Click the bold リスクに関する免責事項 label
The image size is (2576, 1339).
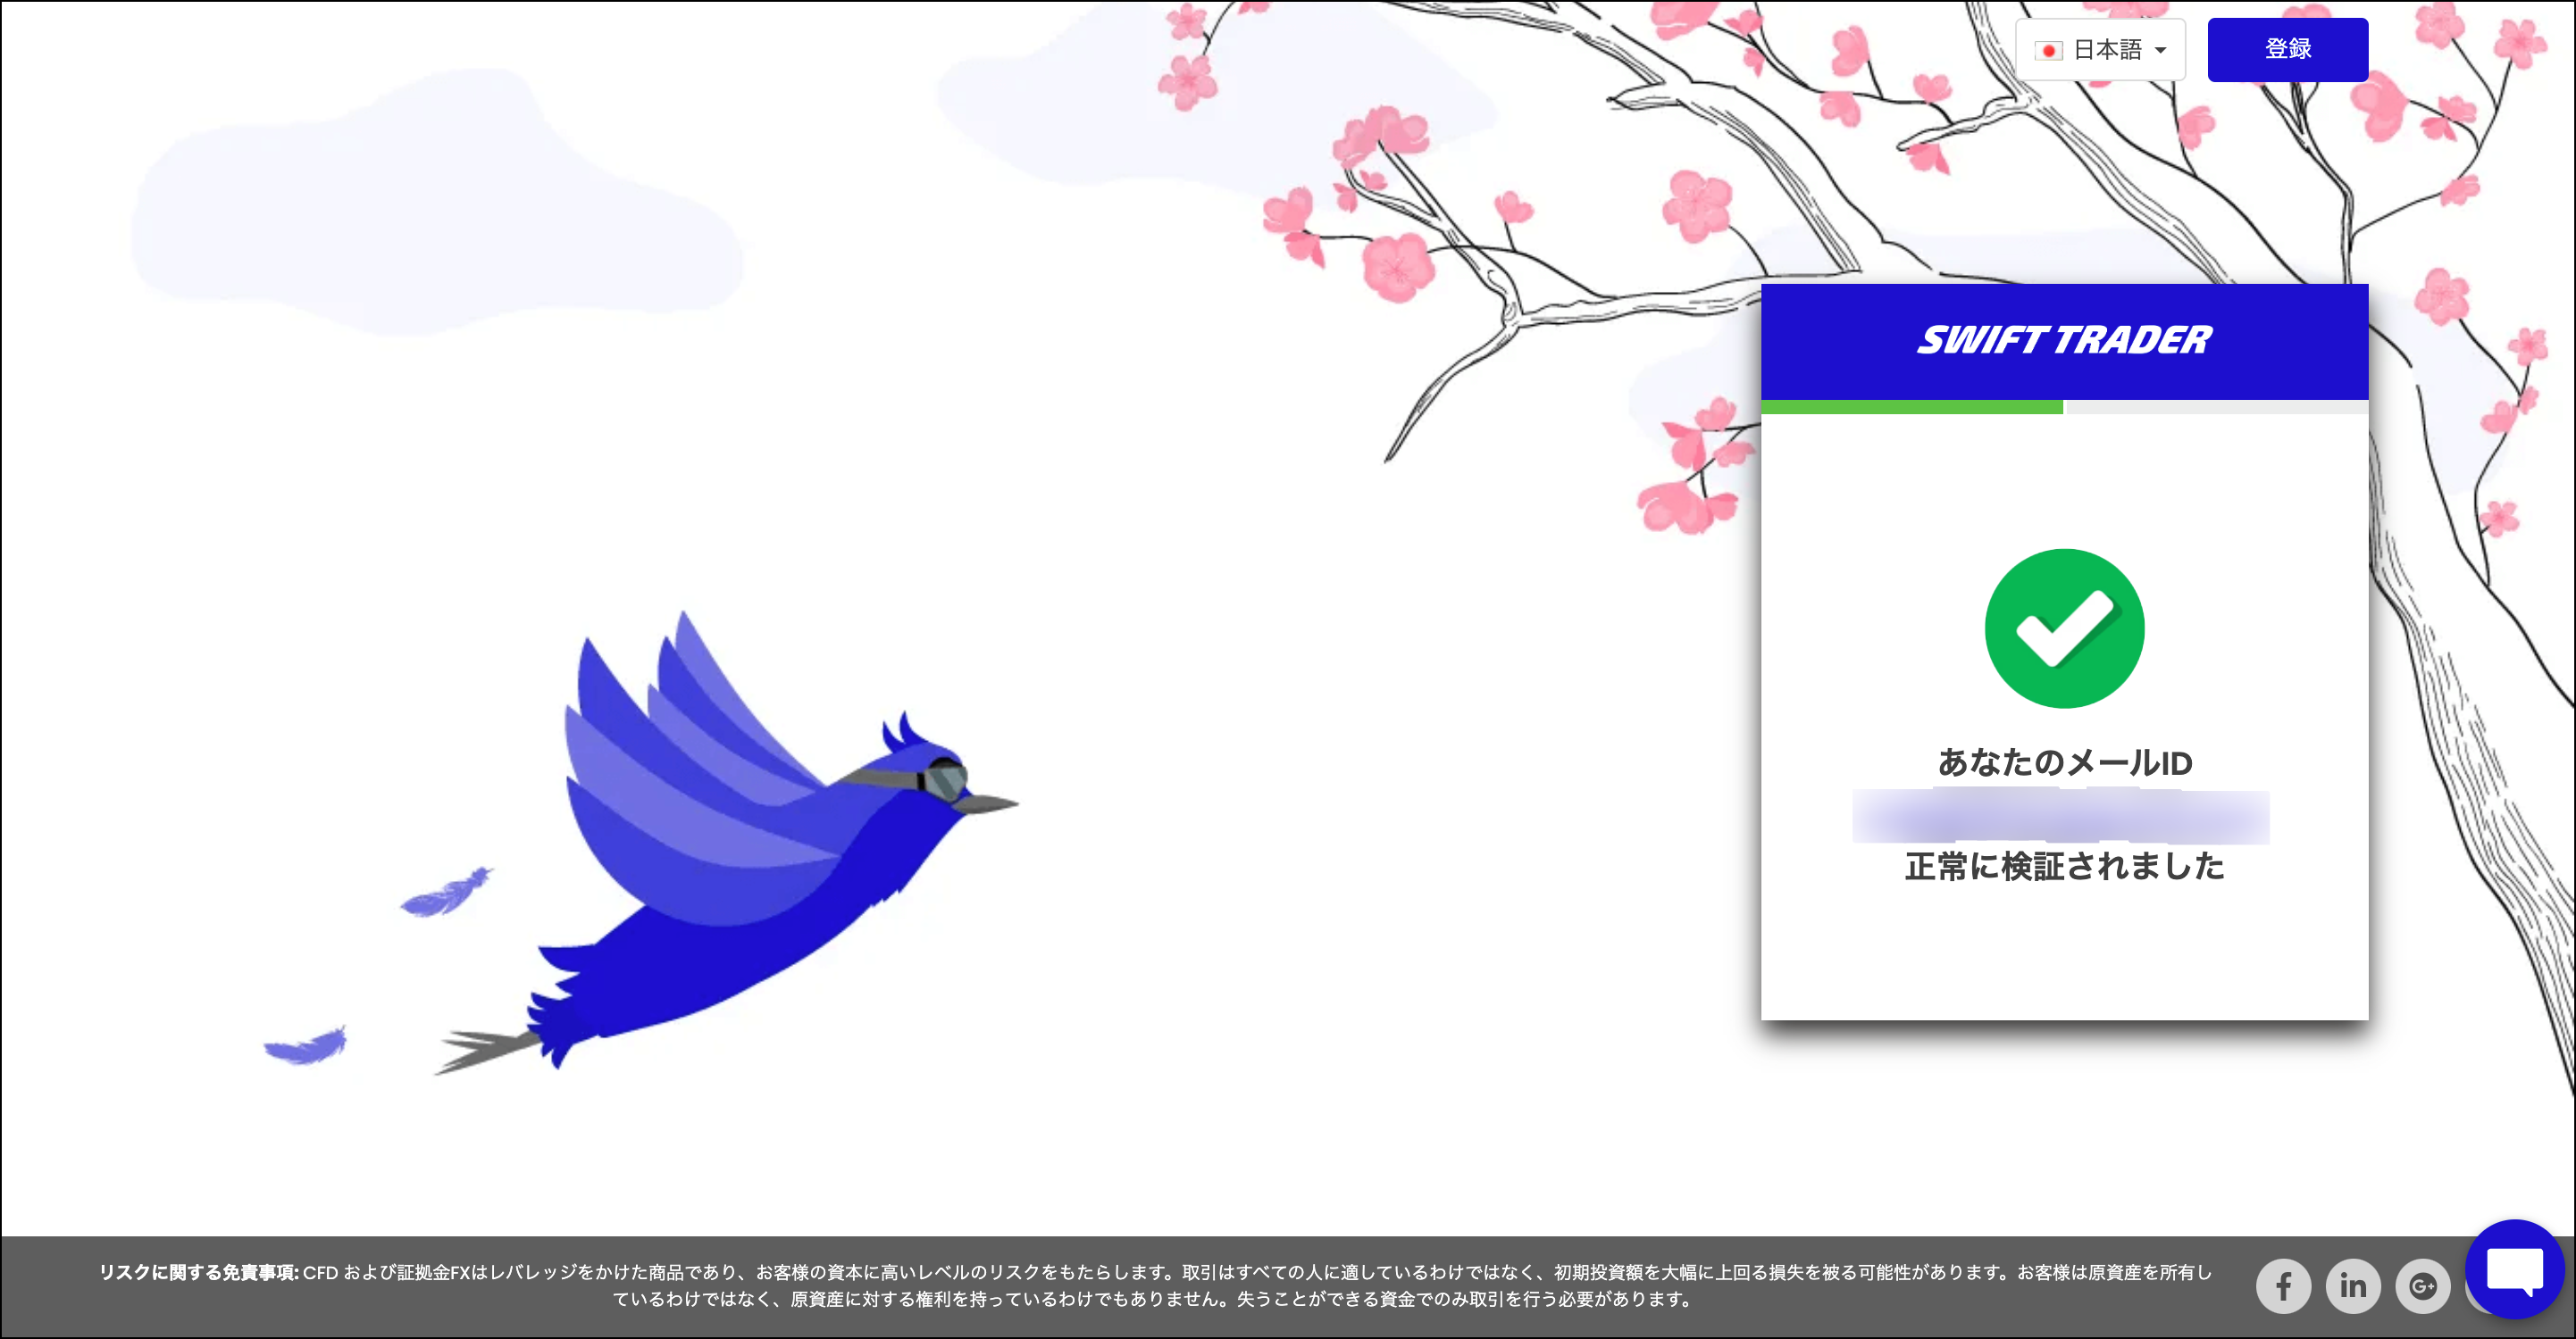198,1272
